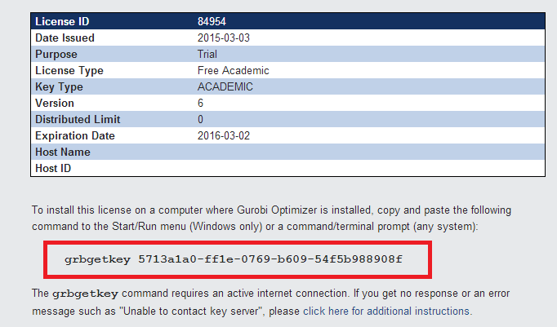Click the grbgetkey command in the red box
The width and height of the screenshot is (557, 327).
[x=234, y=259]
